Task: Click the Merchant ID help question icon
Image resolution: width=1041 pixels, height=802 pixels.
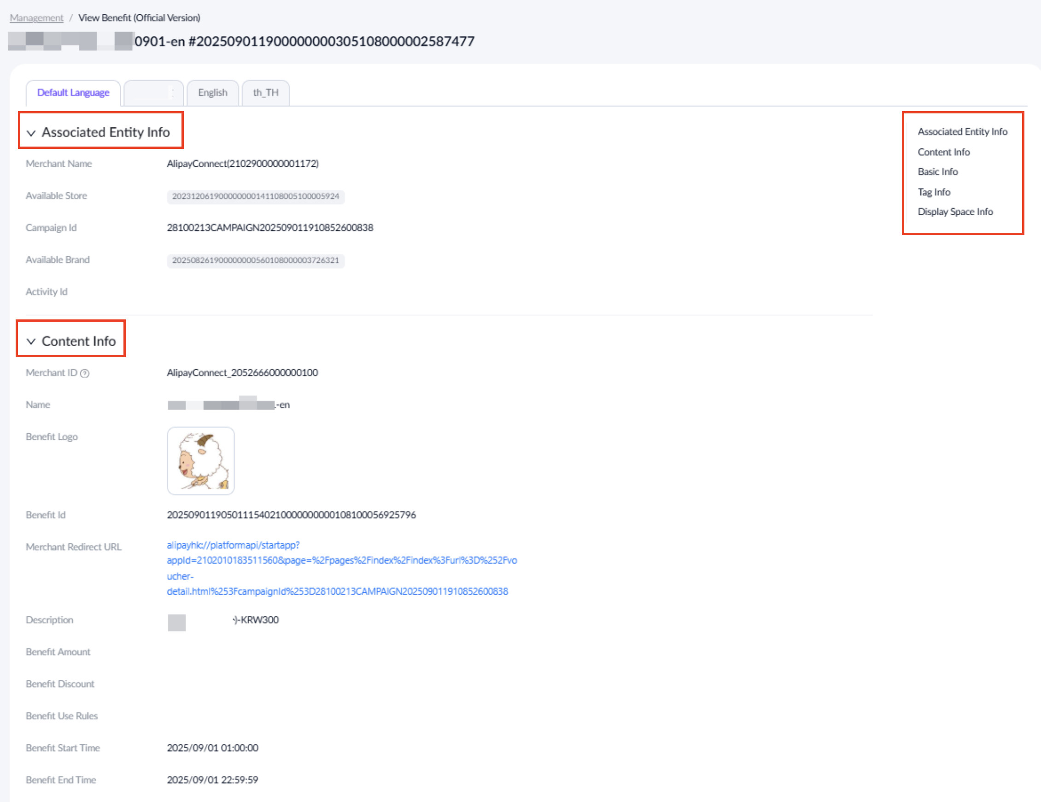Action: coord(84,373)
